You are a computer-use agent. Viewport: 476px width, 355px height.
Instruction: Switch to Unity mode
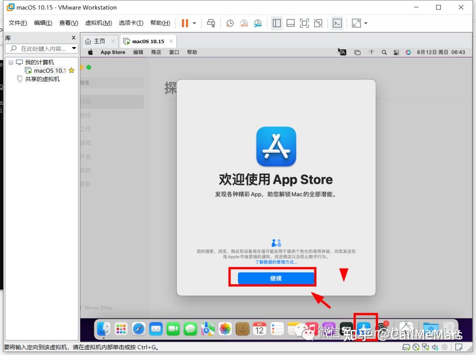tap(318, 23)
